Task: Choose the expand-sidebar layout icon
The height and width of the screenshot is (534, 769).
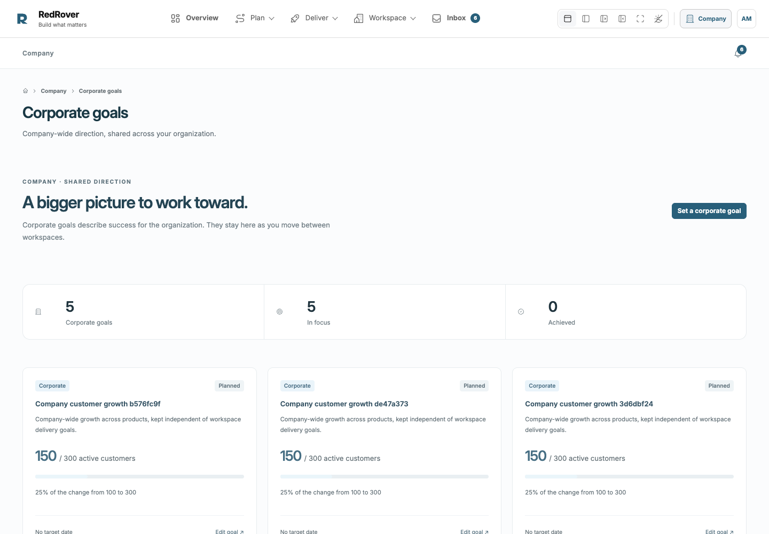Action: tap(604, 19)
